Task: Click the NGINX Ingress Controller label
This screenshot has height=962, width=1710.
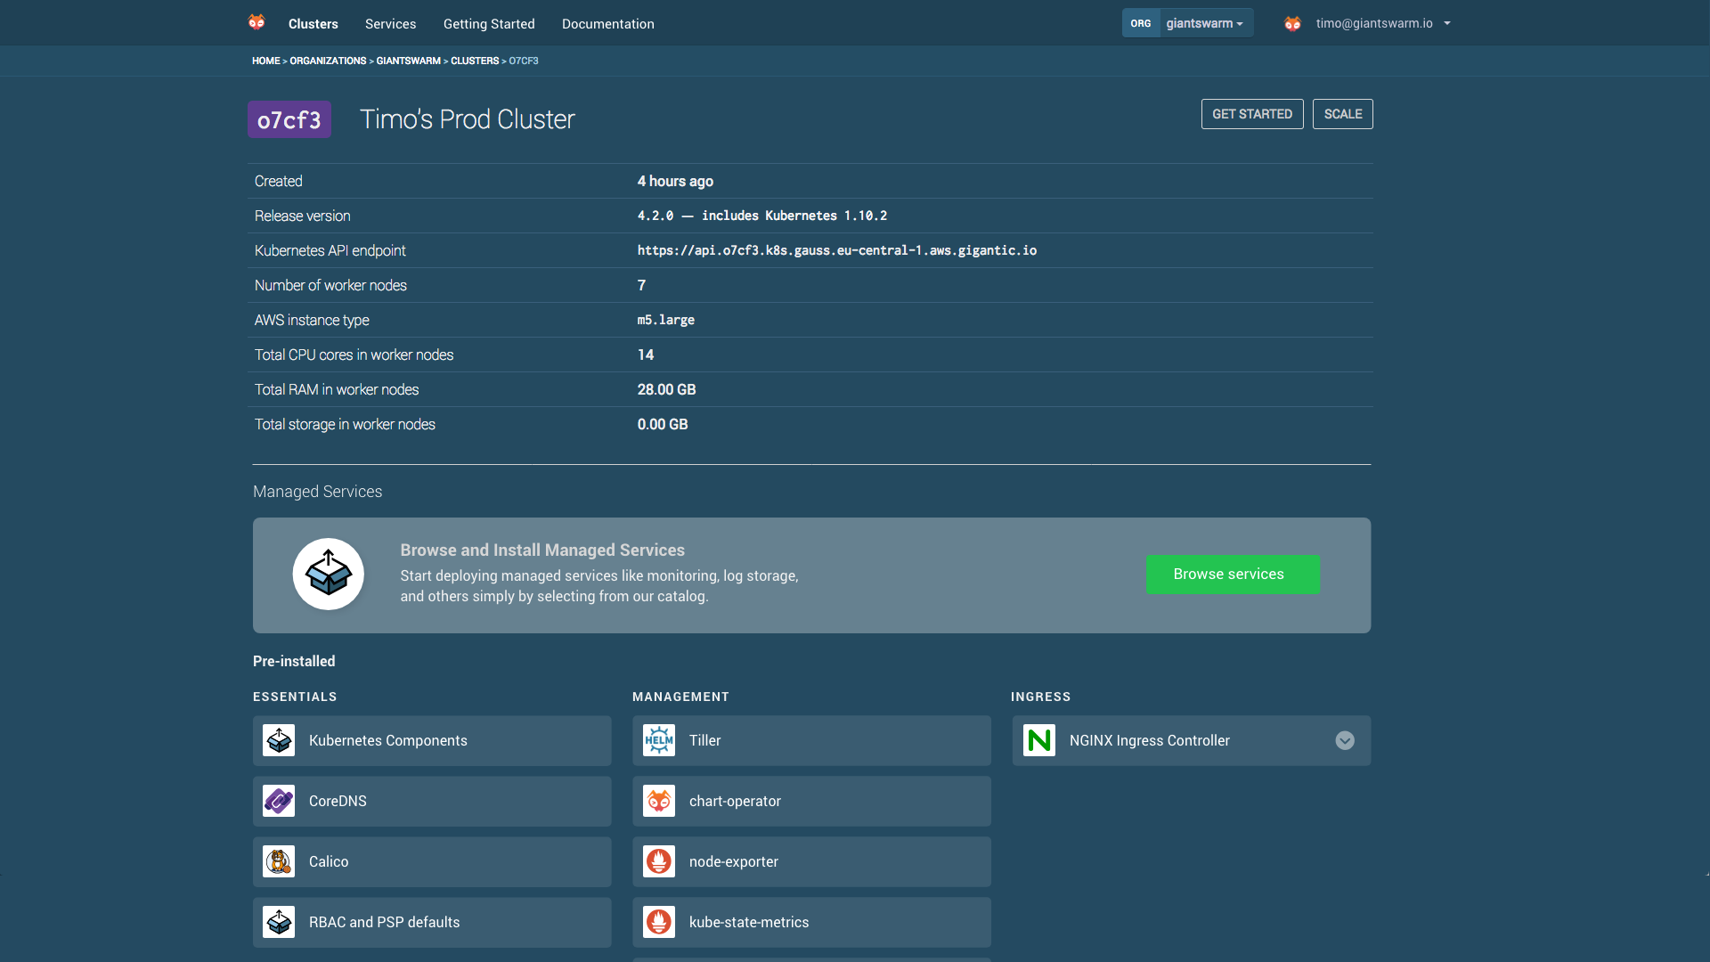Action: tap(1149, 740)
